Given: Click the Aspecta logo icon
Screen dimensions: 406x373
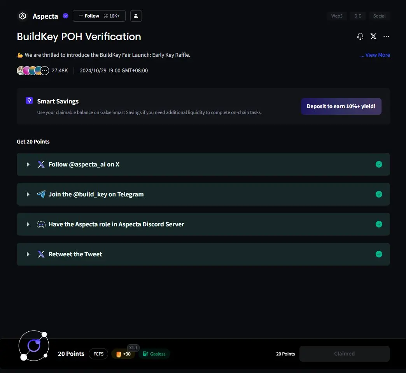Looking at the screenshot, I should click(23, 16).
